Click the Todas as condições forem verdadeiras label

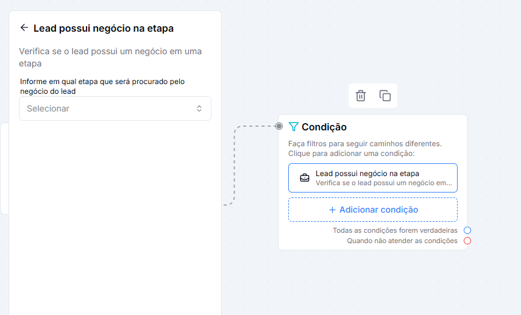tap(395, 230)
